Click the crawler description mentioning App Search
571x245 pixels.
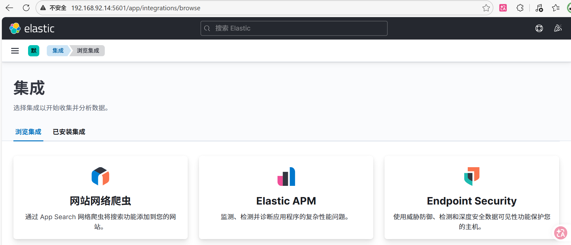pos(100,222)
